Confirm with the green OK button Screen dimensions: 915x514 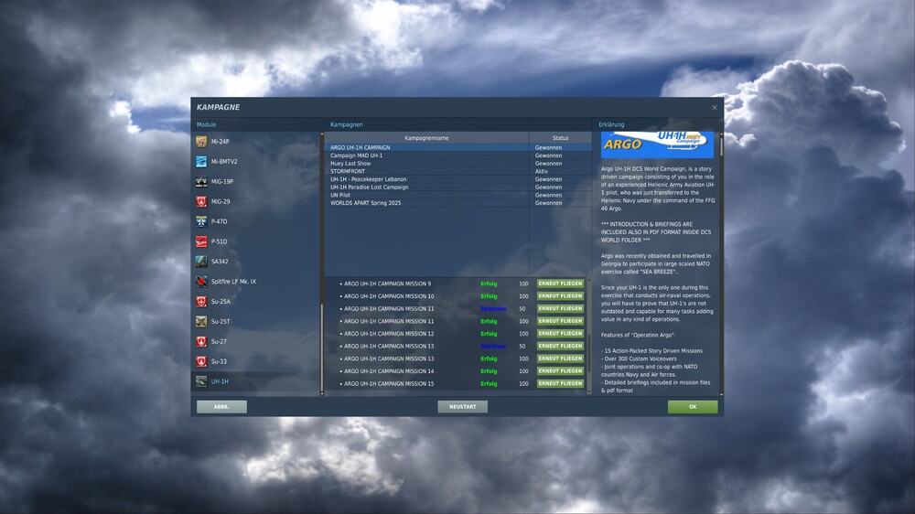[693, 407]
